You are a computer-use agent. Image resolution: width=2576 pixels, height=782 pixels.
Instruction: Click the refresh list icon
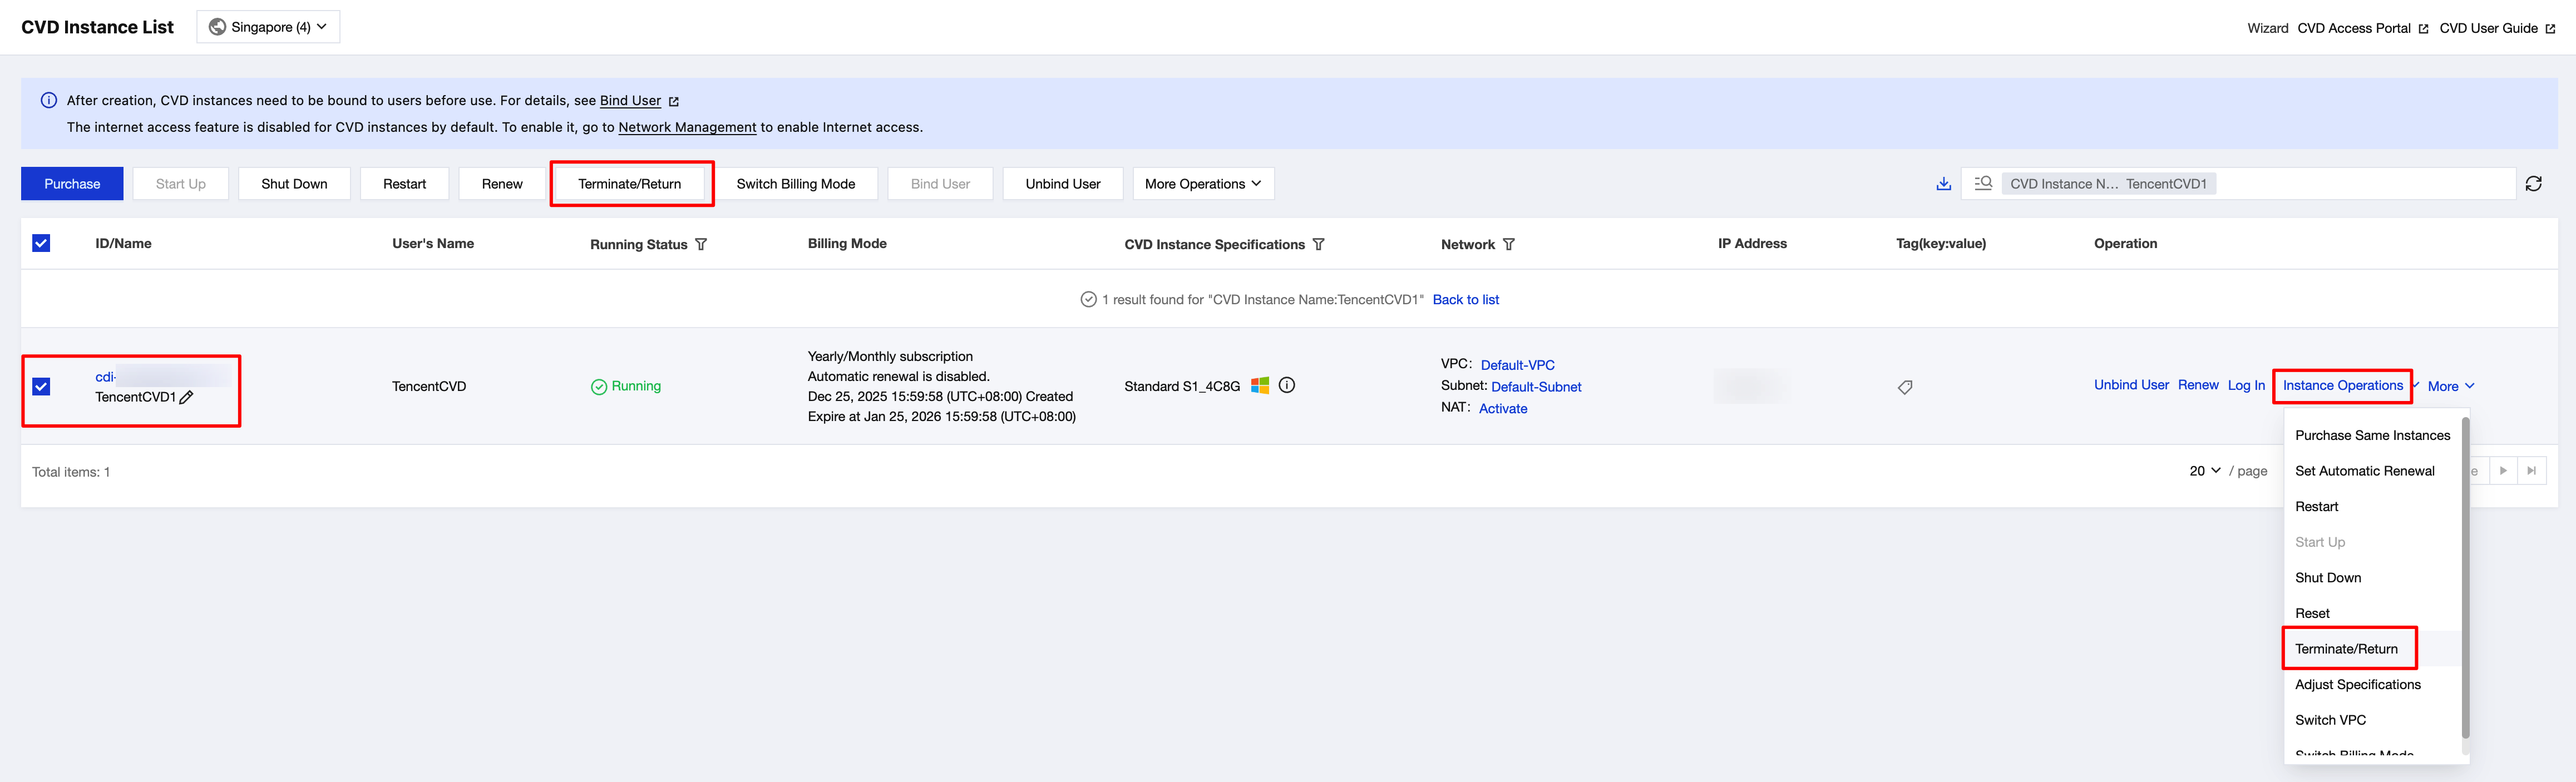pyautogui.click(x=2533, y=184)
